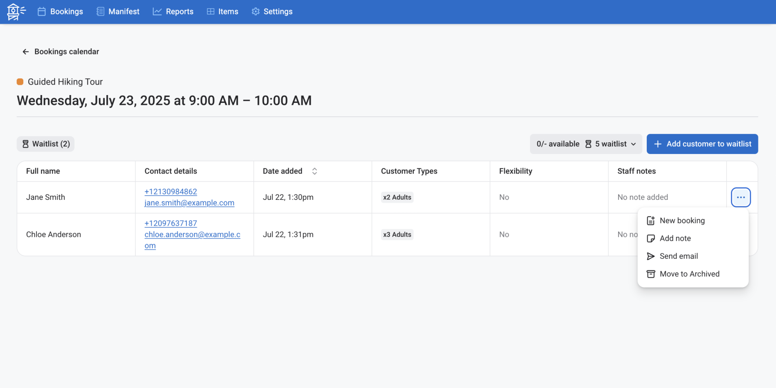
Task: Select the Waitlist (2) tab
Action: click(46, 144)
